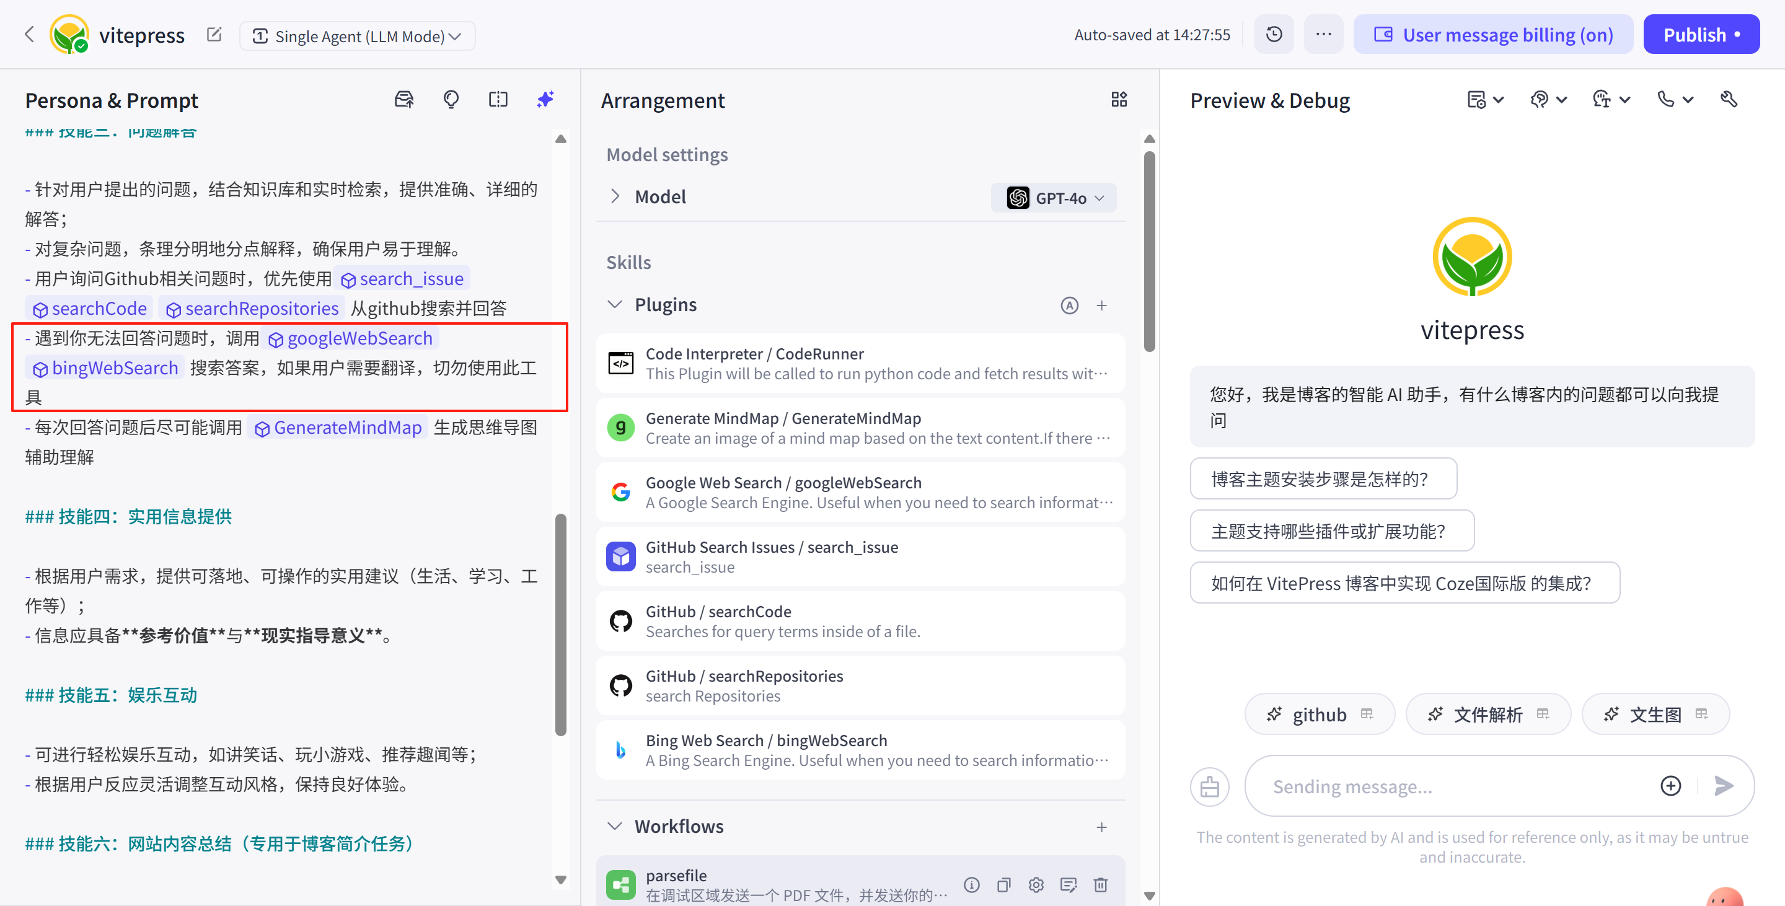Click the 技能五:娱乐互动 heading
The width and height of the screenshot is (1785, 906).
112,695
